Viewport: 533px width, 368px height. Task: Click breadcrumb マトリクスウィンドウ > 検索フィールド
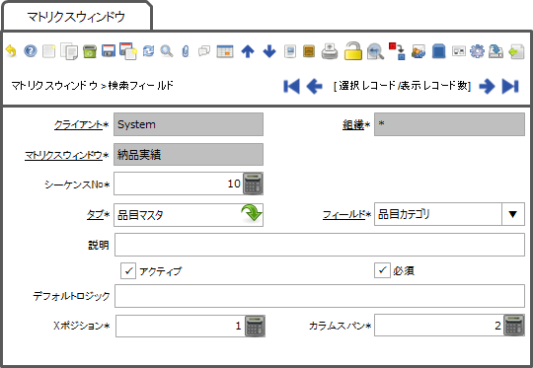coord(93,85)
